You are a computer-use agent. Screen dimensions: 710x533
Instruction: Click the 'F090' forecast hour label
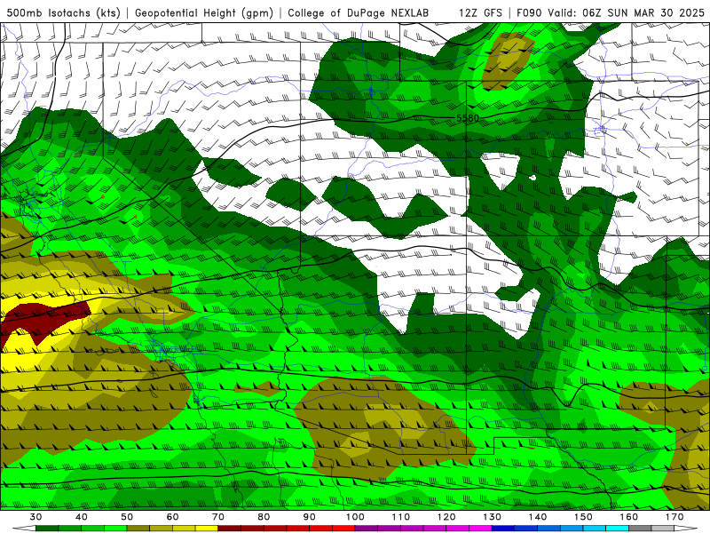pyautogui.click(x=529, y=12)
